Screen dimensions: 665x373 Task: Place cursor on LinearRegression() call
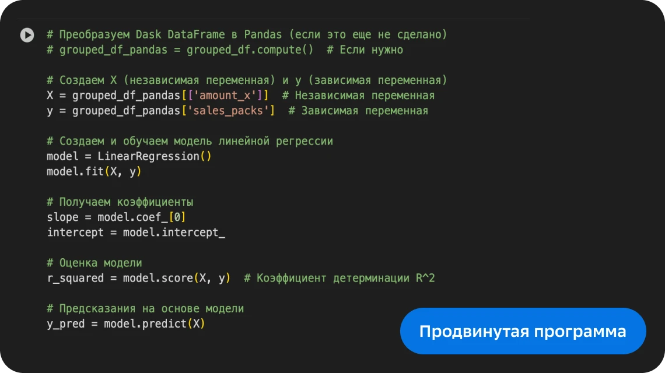pos(154,156)
